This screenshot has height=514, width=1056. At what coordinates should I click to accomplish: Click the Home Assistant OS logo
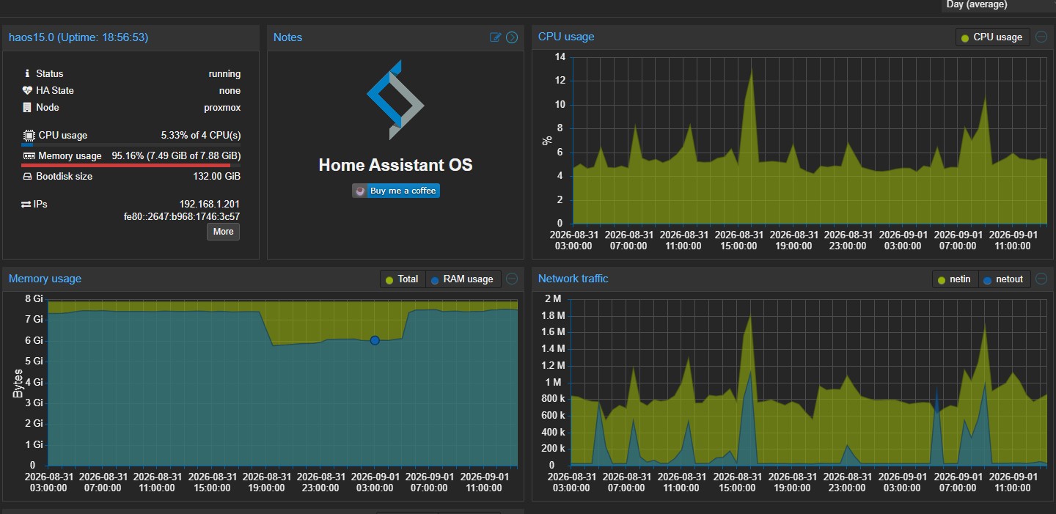click(396, 100)
